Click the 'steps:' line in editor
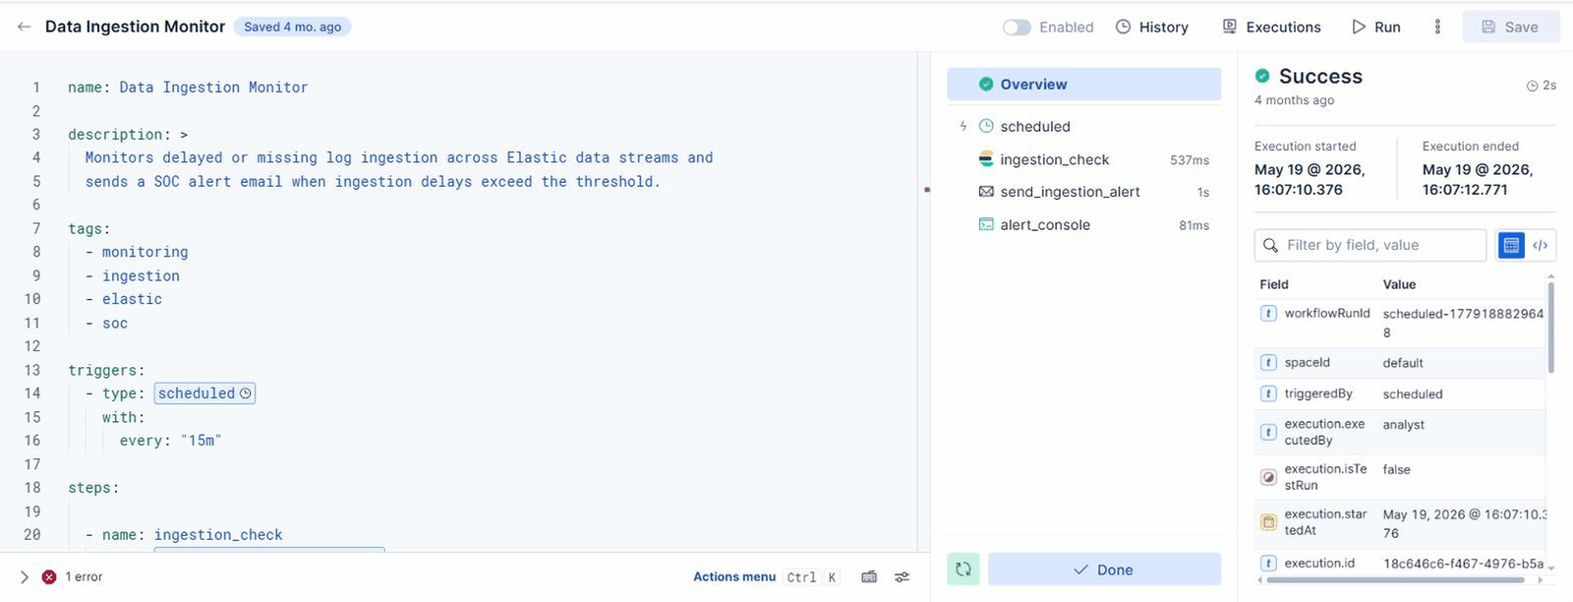 tap(93, 488)
